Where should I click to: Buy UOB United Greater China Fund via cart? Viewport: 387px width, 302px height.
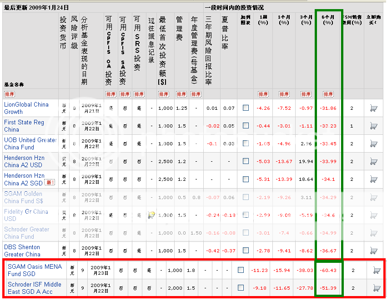click(373, 143)
